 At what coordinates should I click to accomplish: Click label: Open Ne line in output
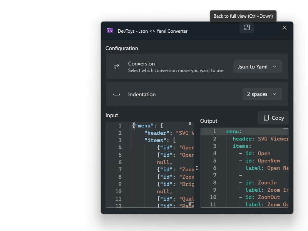click(267, 168)
